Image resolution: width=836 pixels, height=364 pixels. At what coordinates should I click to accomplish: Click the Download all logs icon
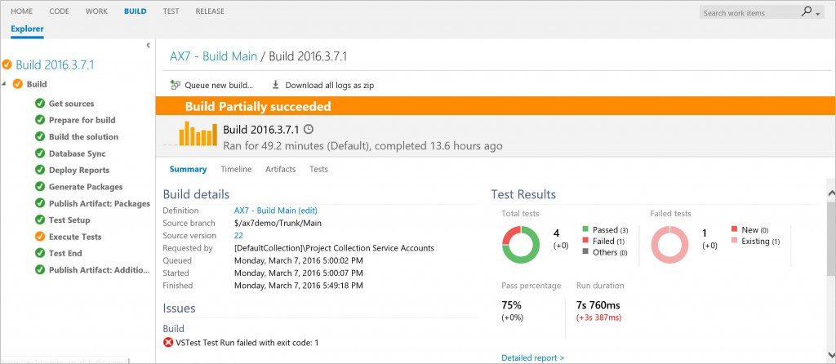(x=275, y=85)
